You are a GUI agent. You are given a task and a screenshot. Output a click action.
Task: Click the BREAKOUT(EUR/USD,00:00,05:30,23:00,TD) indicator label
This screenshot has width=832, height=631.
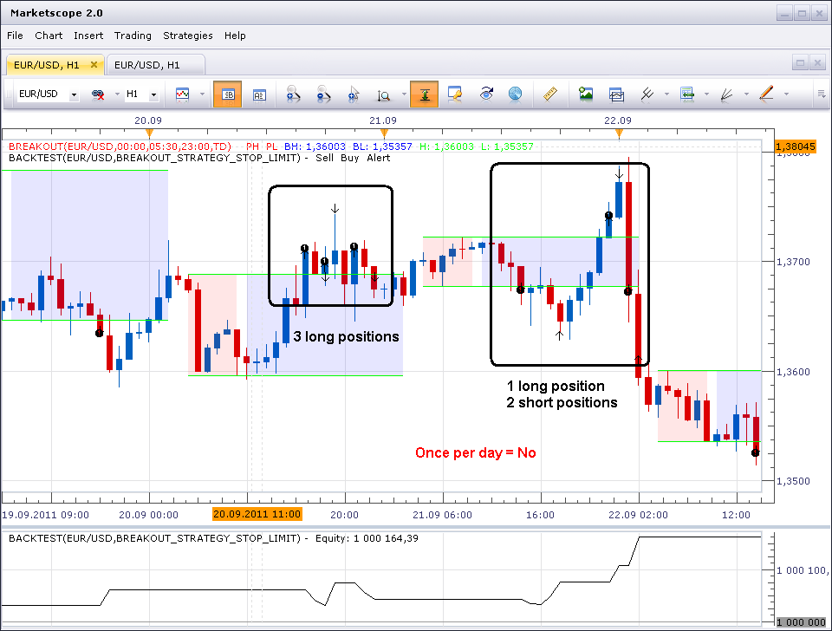click(120, 146)
